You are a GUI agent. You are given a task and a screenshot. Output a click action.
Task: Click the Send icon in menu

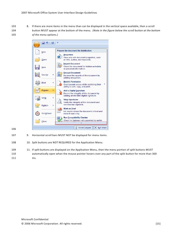pyautogui.click(x=37, y=98)
